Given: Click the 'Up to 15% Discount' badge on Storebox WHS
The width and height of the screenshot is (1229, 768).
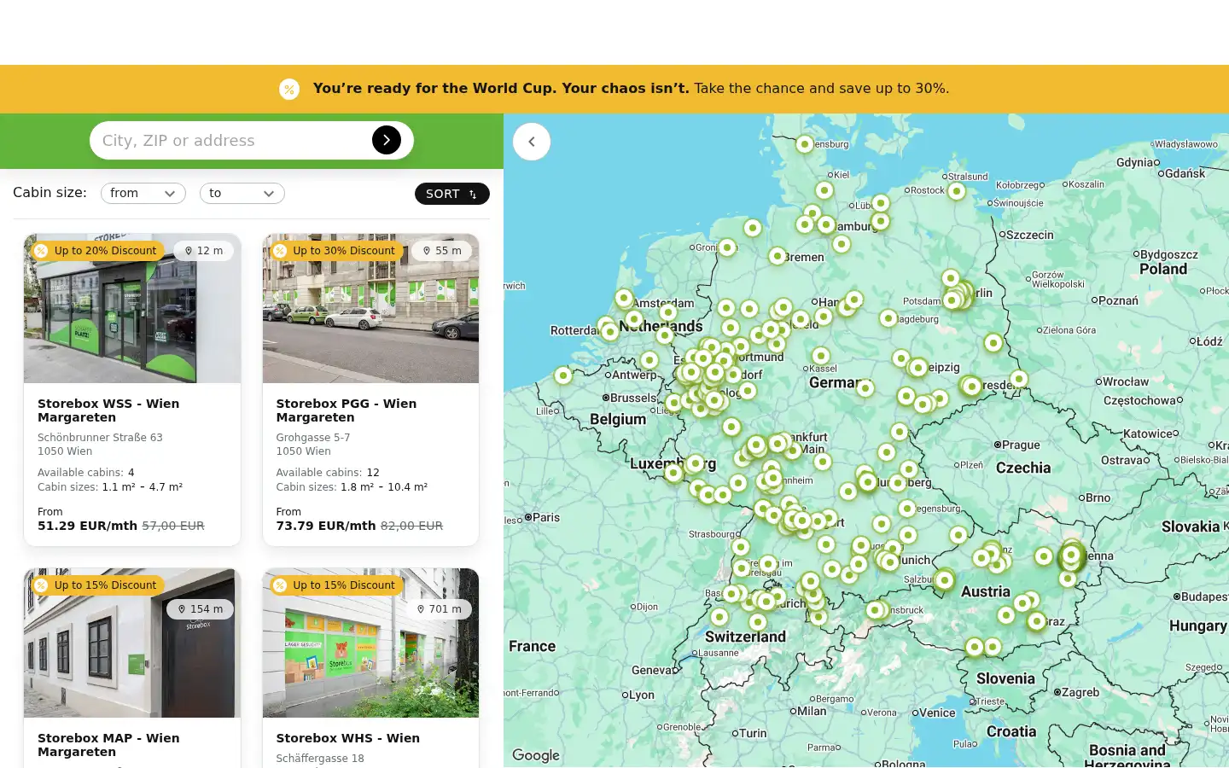Looking at the screenshot, I should (x=336, y=585).
